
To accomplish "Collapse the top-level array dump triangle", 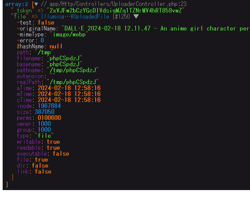I will click(x=36, y=4).
